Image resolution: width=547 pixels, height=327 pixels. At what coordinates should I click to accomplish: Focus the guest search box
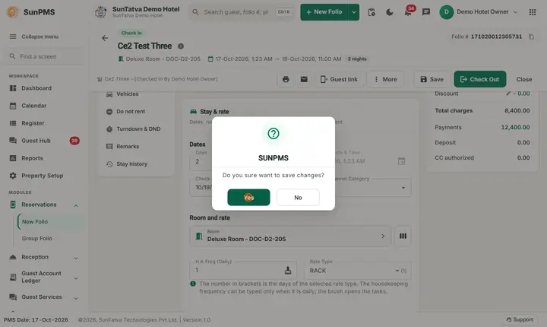(242, 12)
